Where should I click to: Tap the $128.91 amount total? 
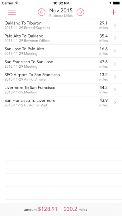point(48,209)
